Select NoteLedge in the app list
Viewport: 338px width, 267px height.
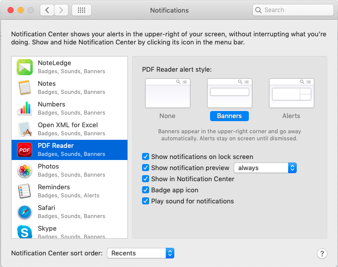click(x=70, y=67)
